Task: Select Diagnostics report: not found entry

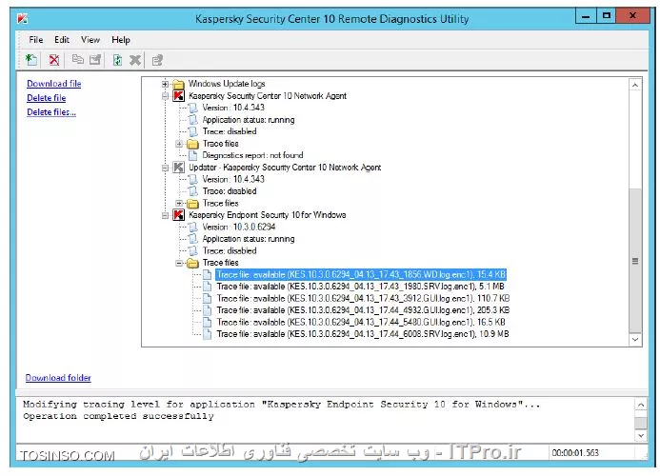Action: (x=252, y=155)
